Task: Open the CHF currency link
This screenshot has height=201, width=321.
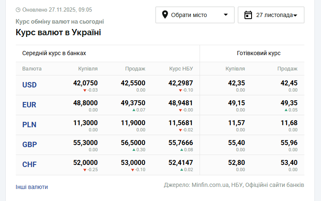Action: (30, 165)
